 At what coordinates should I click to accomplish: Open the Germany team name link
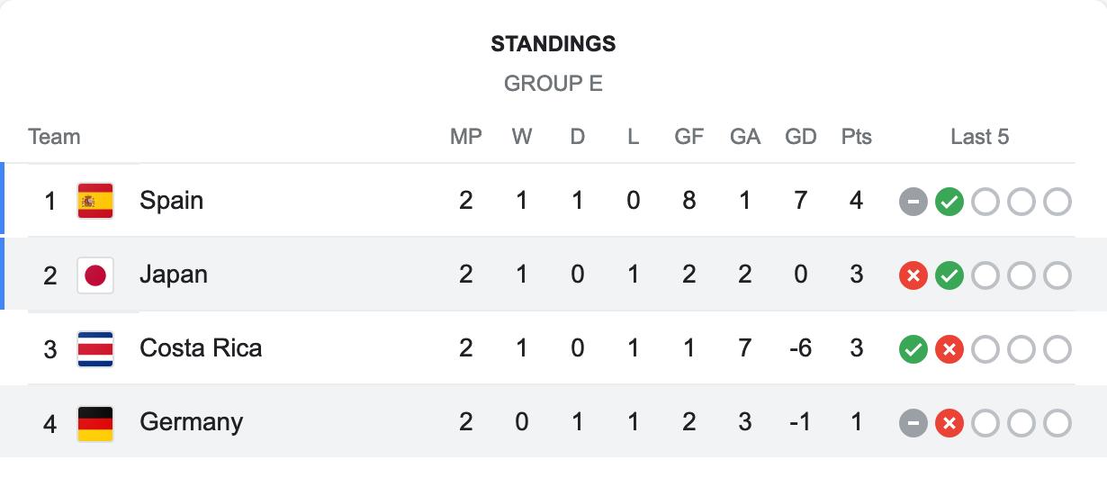191,422
